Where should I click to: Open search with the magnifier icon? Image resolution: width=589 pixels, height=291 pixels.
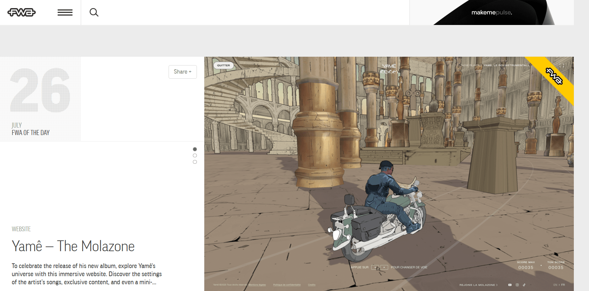[x=94, y=12]
